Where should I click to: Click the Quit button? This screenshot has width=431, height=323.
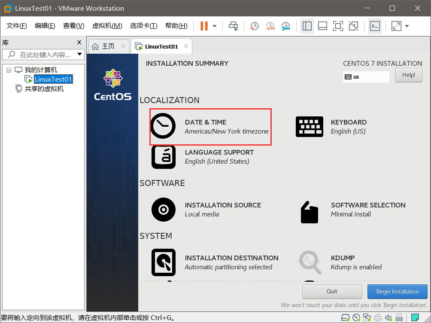pyautogui.click(x=332, y=291)
